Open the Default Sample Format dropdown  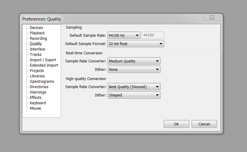[x=136, y=44]
